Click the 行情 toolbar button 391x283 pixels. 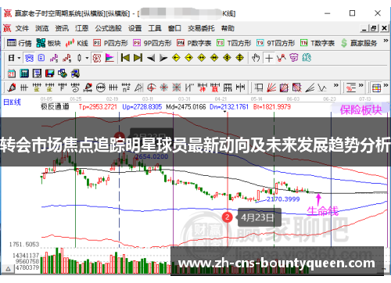[19, 43]
